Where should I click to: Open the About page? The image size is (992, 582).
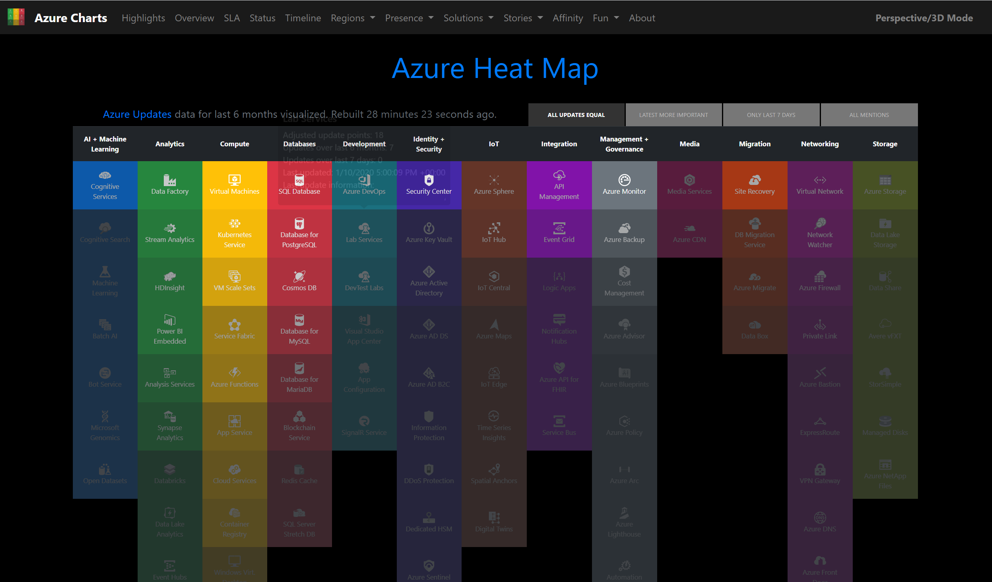click(x=642, y=18)
